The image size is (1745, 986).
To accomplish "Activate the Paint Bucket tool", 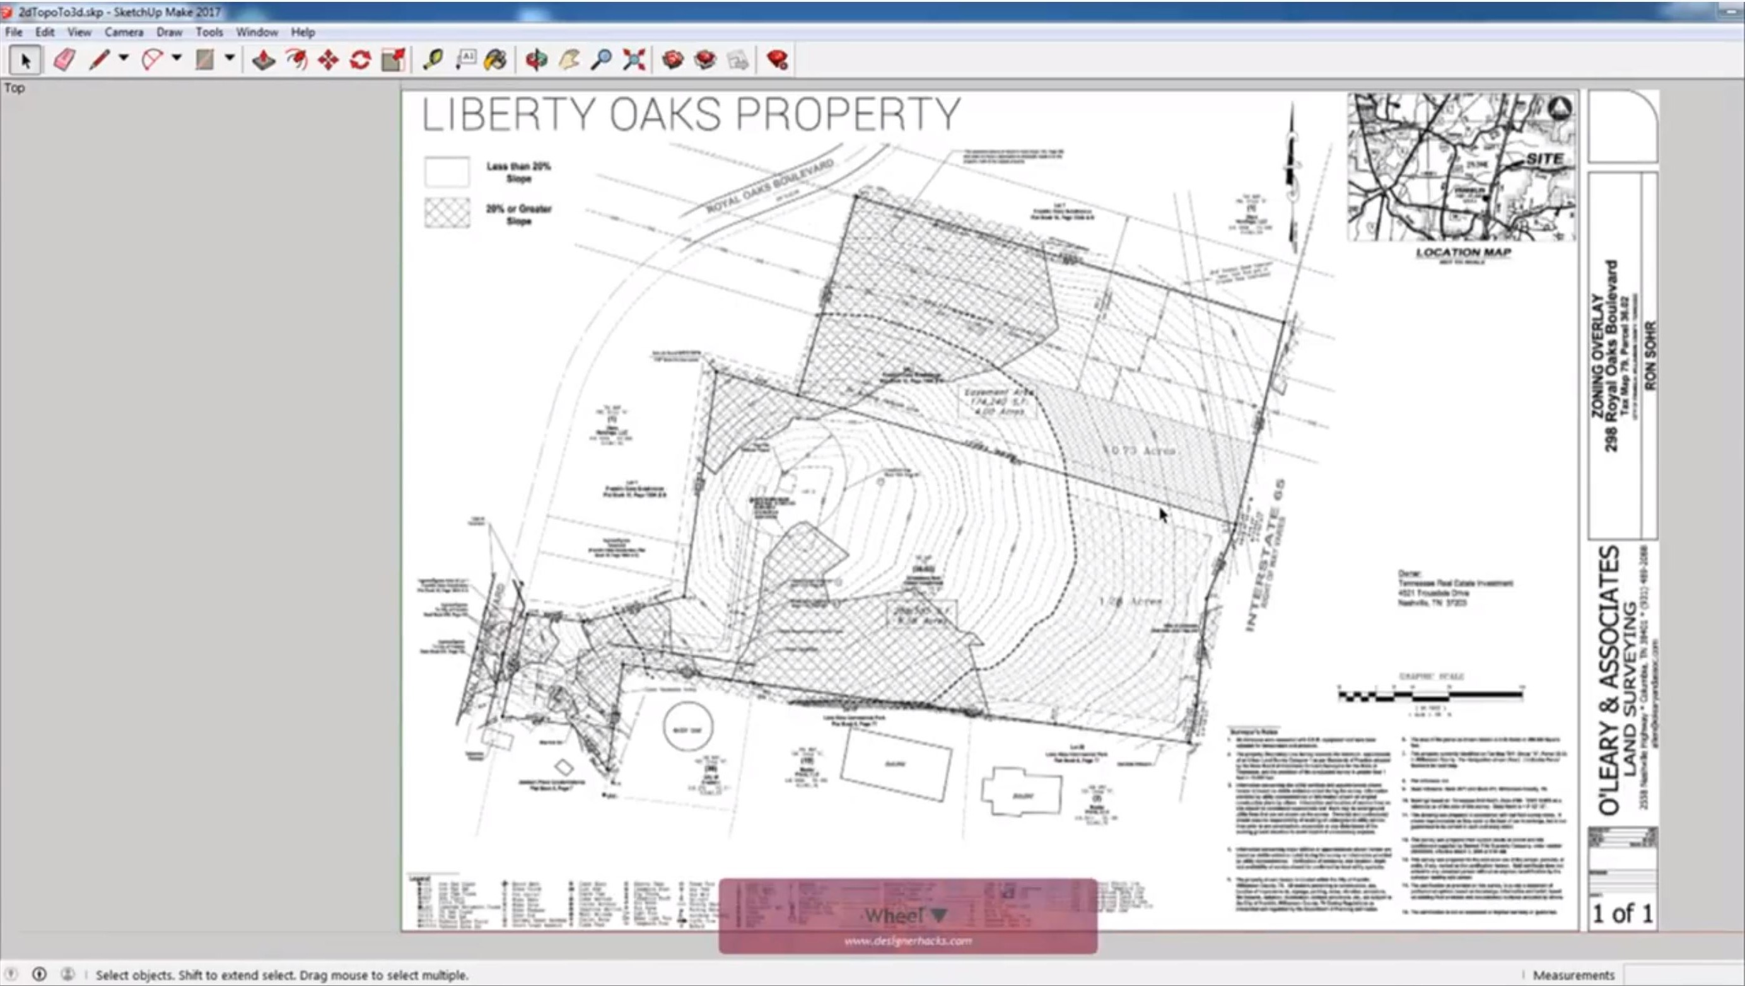I will click(x=496, y=61).
